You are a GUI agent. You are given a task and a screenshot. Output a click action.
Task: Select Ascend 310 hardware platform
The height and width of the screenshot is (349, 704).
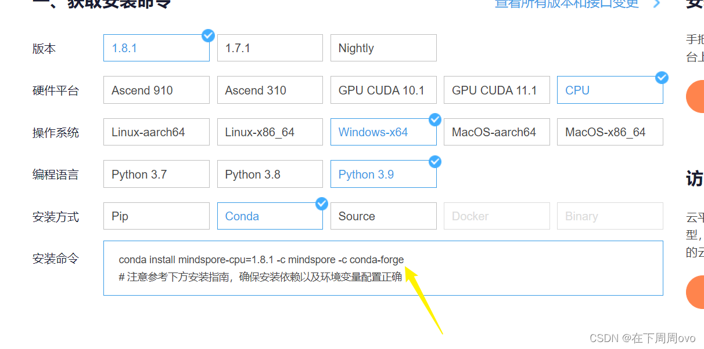click(270, 90)
